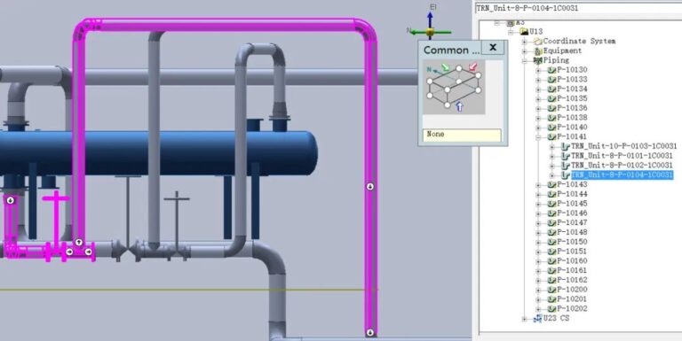682x341 pixels.
Task: Click the blue up arrow below view cube
Action: point(460,106)
